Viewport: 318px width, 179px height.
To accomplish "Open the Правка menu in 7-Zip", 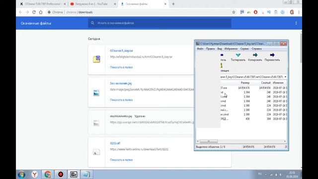I will point(210,49).
